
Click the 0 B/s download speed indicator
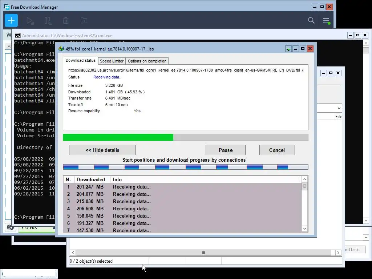coord(31,228)
